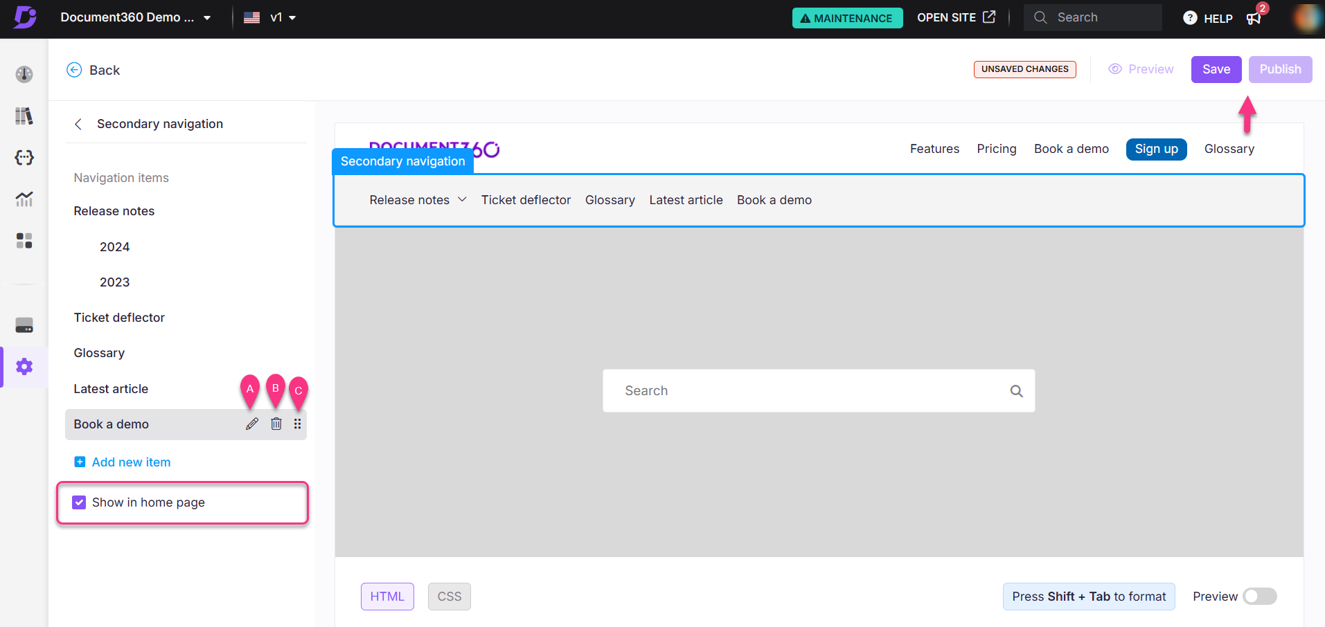Click the Sign up button in header preview
Screen dimensions: 1325x627
1156,149
